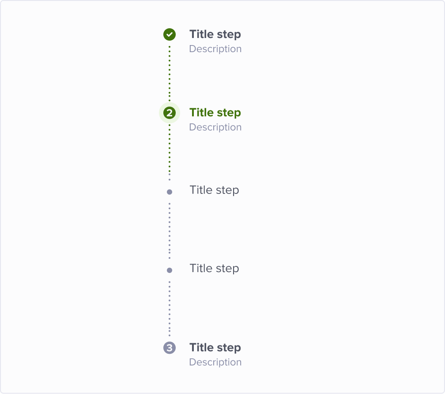Image resolution: width=445 pixels, height=394 pixels.
Task: Click the green dotted connector below step 2
Action: [x=170, y=149]
